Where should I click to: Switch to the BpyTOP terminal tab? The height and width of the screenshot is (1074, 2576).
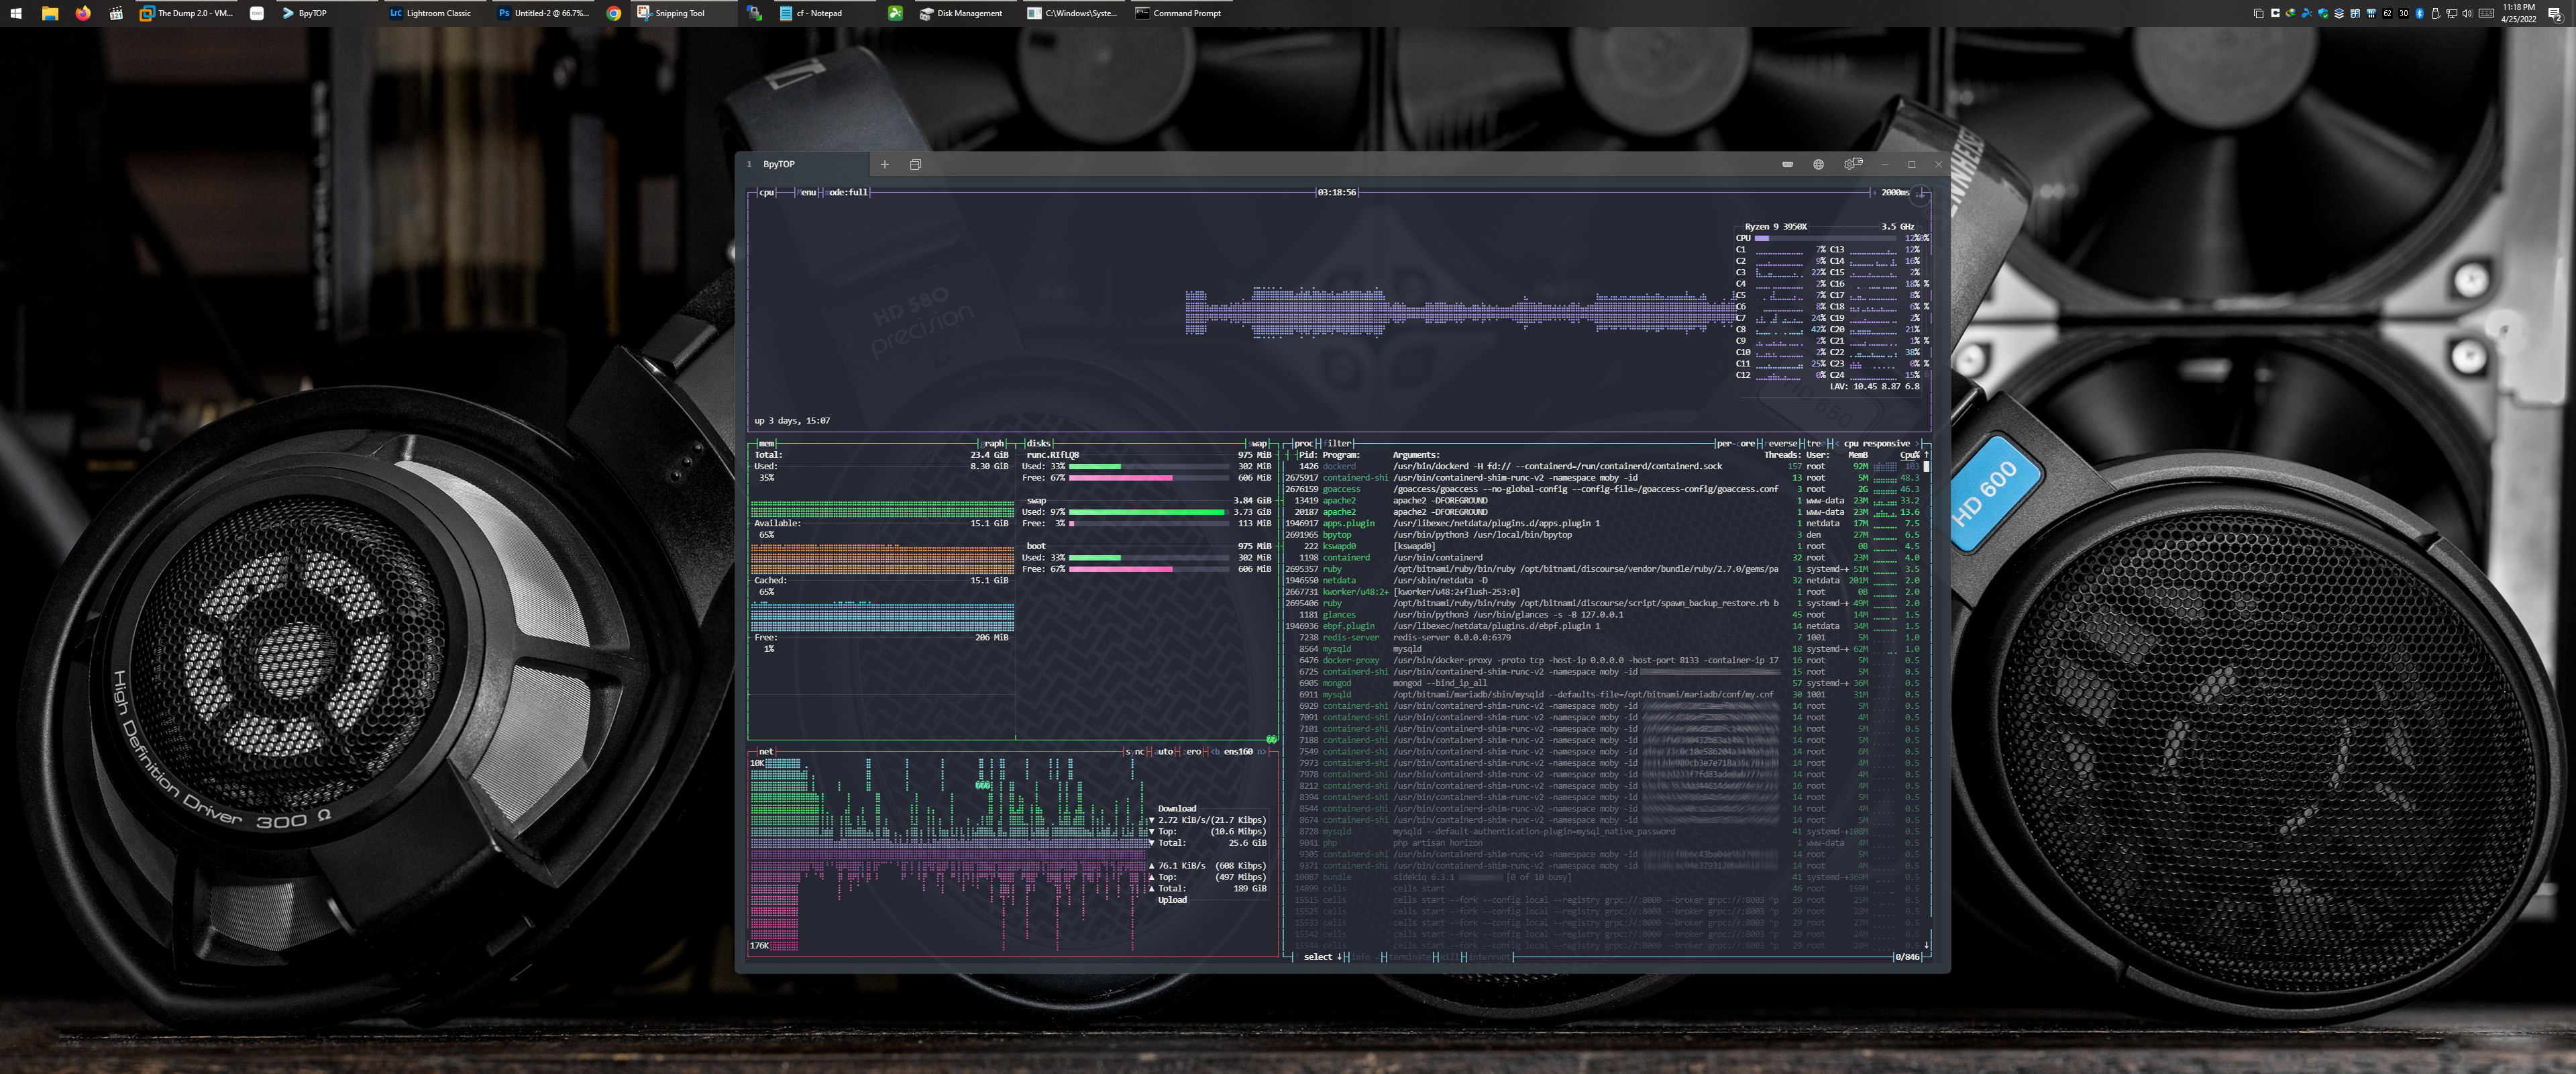pos(779,164)
